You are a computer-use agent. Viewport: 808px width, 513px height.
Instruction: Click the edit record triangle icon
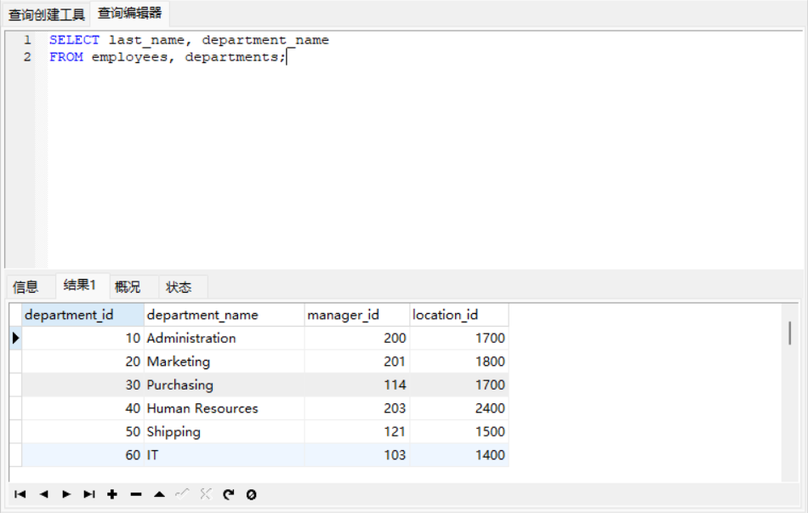(x=159, y=494)
